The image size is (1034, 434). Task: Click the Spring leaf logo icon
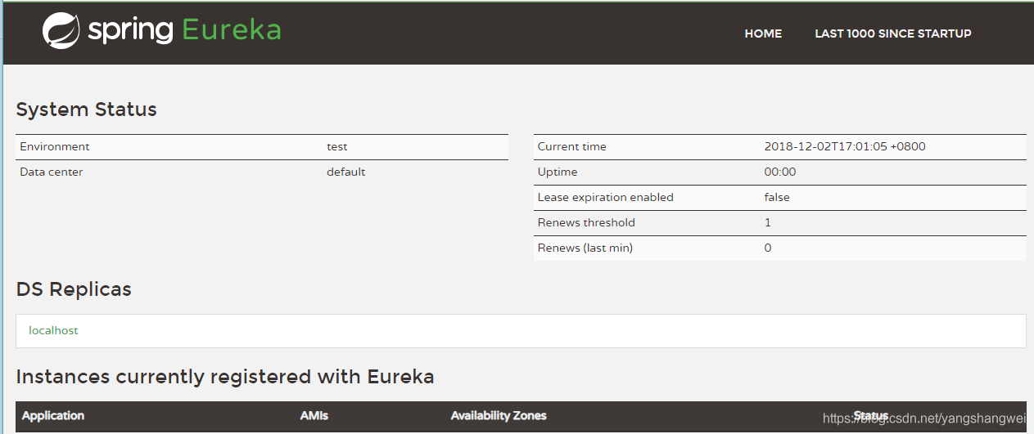click(x=61, y=30)
